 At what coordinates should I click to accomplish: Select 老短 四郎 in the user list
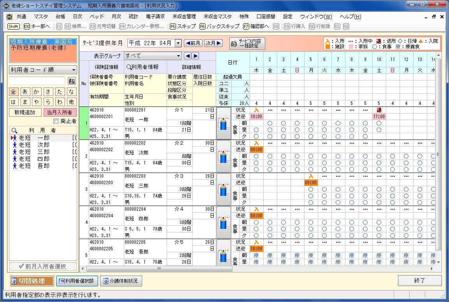coord(34,159)
